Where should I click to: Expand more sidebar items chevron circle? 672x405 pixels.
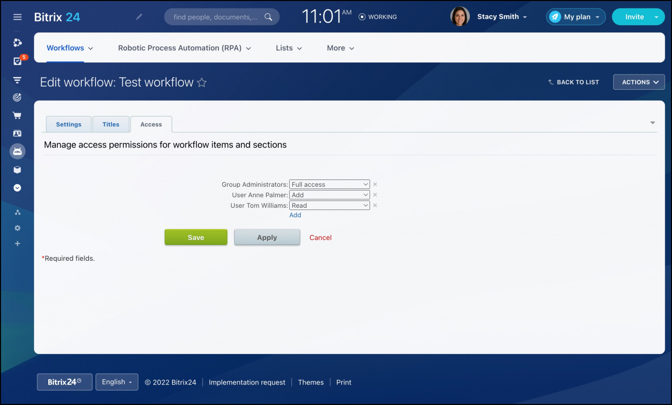point(17,188)
